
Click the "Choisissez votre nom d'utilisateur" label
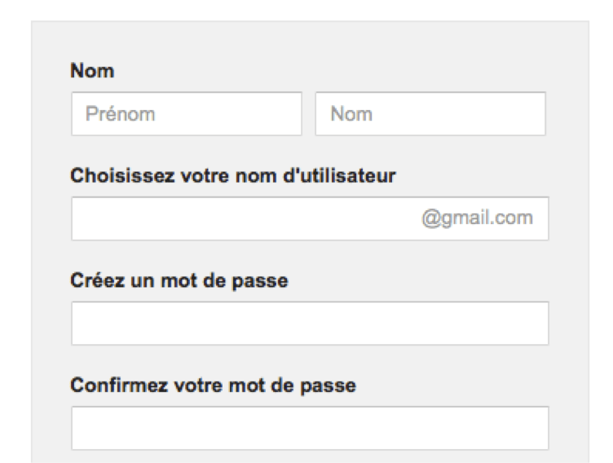(x=234, y=176)
